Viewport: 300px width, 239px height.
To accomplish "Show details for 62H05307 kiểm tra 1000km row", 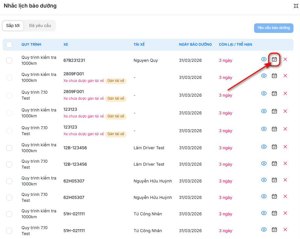I will pyautogui.click(x=264, y=180).
